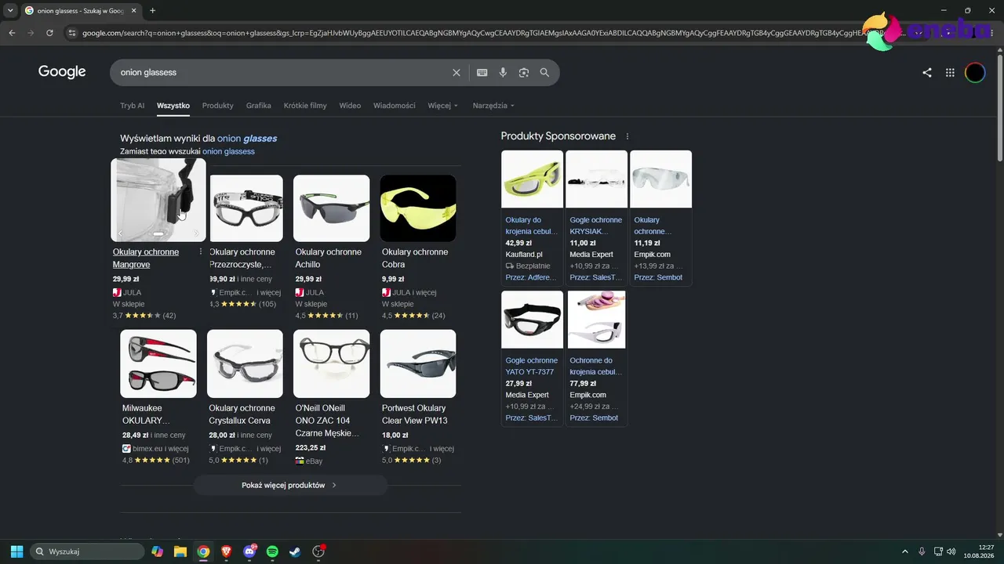Open the yellow Okulary ochronne Cobra image
This screenshot has width=1004, height=564.
418,208
